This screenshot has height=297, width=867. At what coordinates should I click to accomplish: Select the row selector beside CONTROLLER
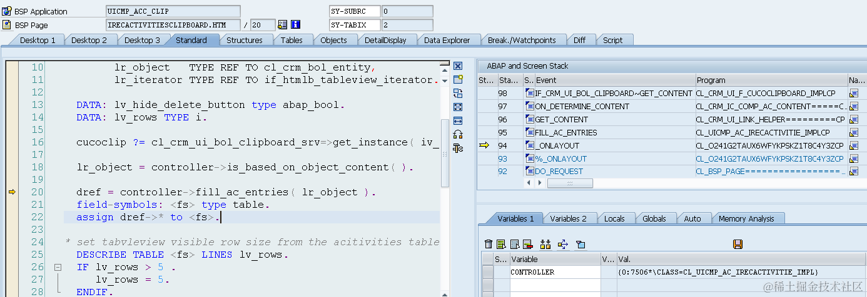pyautogui.click(x=487, y=272)
